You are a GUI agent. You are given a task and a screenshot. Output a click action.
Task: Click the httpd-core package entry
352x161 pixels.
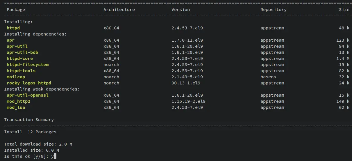[20, 59]
